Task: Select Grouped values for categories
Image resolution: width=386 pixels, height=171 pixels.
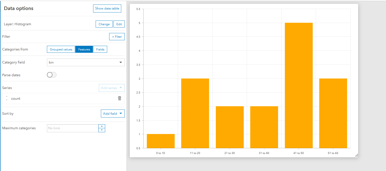Action: click(61, 49)
